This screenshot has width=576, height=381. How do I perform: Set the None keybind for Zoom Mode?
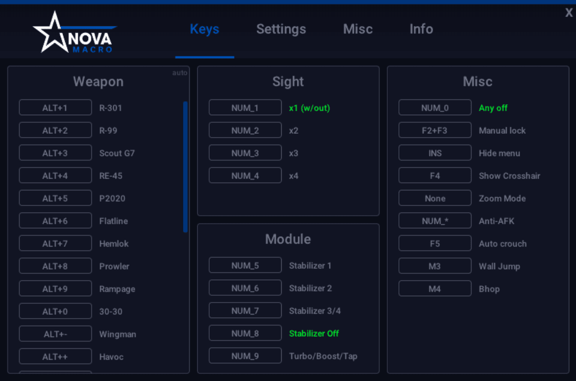(435, 199)
